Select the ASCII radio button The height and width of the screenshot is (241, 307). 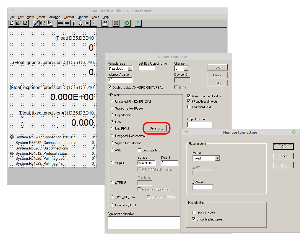point(112,150)
